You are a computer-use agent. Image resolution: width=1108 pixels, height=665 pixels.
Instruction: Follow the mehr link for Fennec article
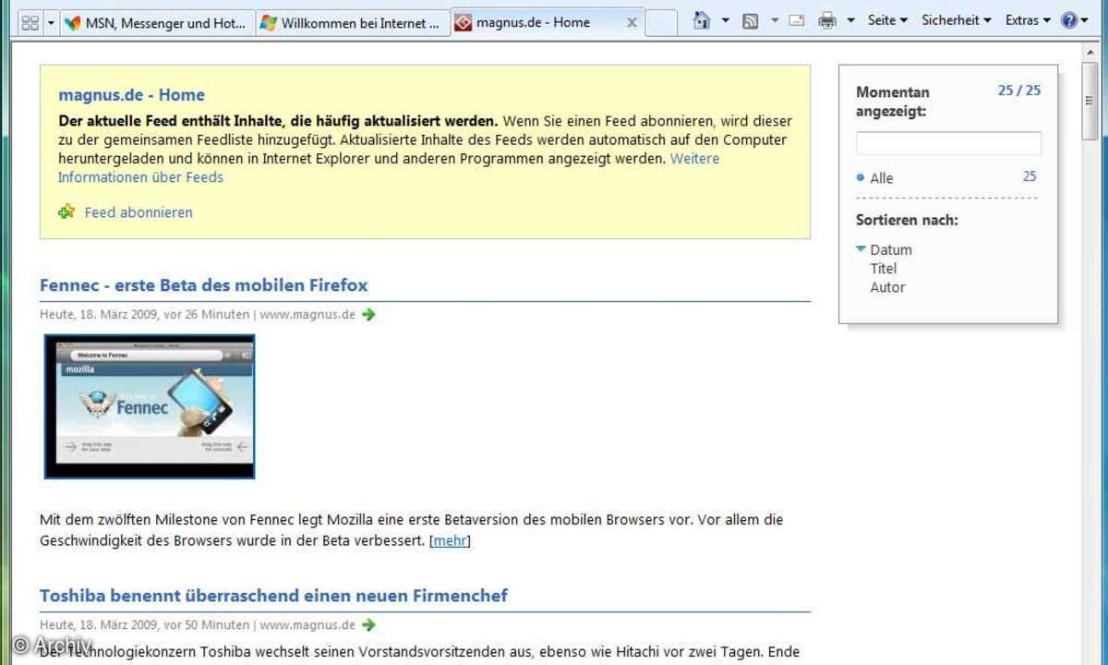click(450, 540)
